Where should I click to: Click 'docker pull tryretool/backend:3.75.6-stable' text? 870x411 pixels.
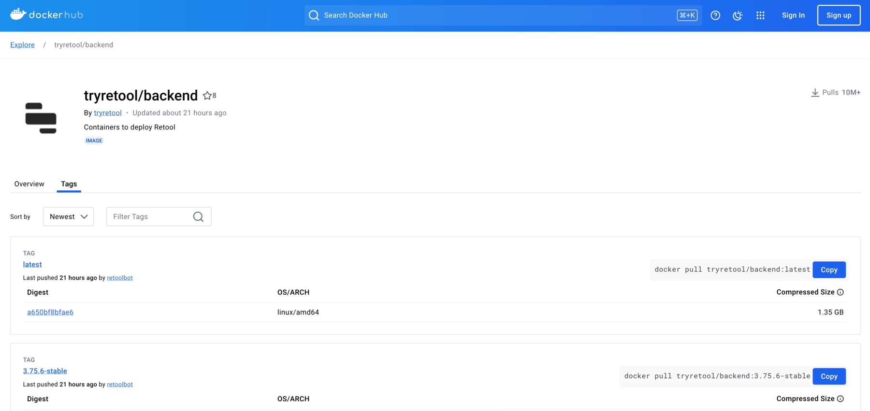[x=717, y=376]
